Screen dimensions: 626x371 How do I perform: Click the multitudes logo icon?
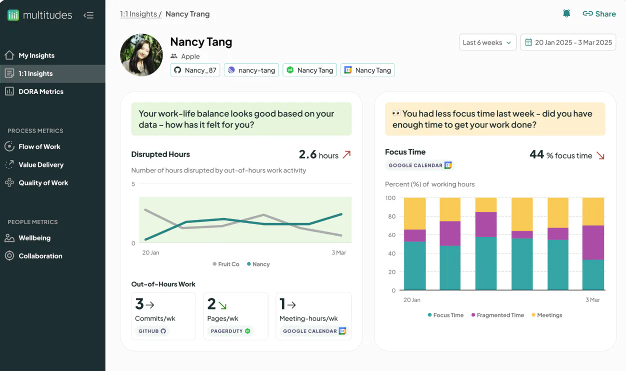coord(13,15)
